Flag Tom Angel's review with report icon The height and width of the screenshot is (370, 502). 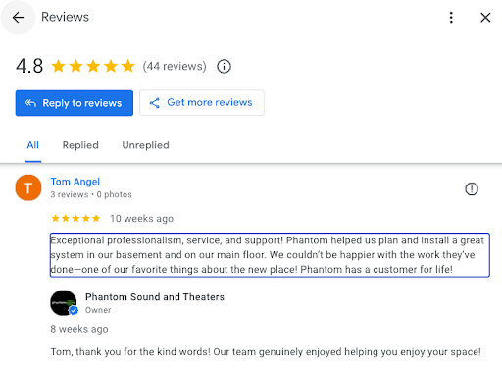pyautogui.click(x=472, y=189)
